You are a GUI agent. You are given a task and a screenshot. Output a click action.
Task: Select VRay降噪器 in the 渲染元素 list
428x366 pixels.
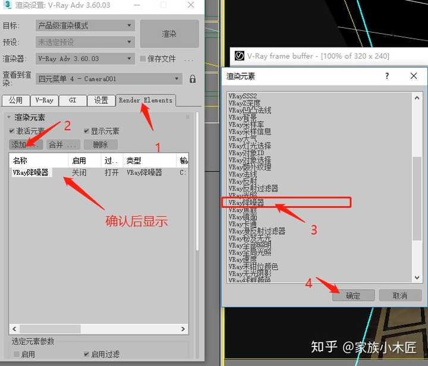click(246, 203)
